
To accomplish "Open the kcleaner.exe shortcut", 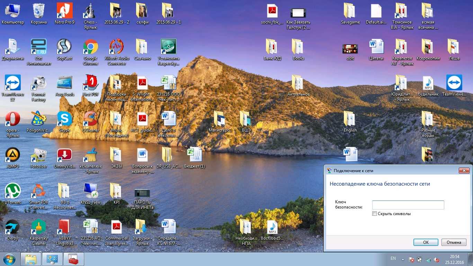I will click(x=90, y=160).
